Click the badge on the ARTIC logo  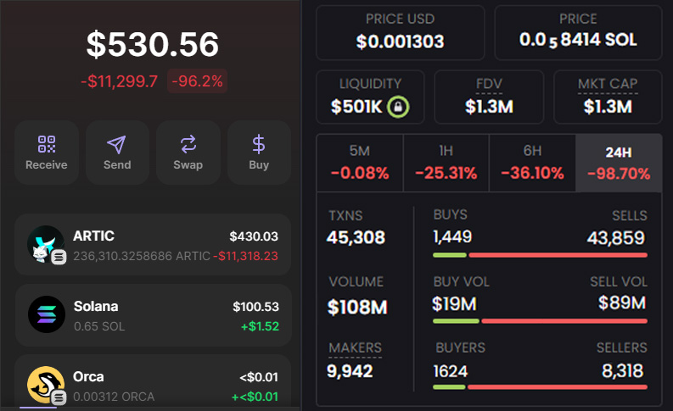point(59,257)
